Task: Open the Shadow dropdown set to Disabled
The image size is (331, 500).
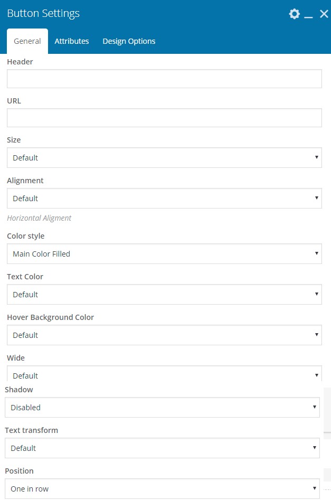Action: click(x=162, y=407)
